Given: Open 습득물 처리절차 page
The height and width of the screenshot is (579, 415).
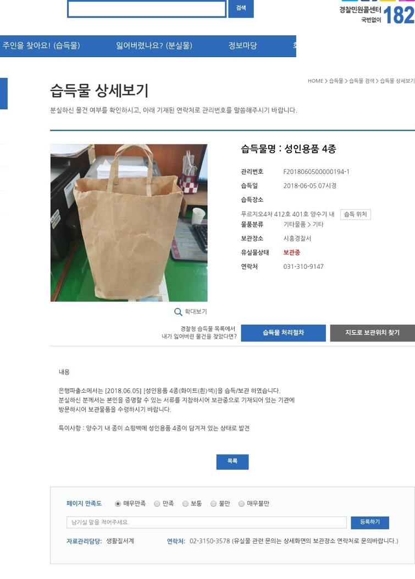Looking at the screenshot, I should [x=284, y=333].
